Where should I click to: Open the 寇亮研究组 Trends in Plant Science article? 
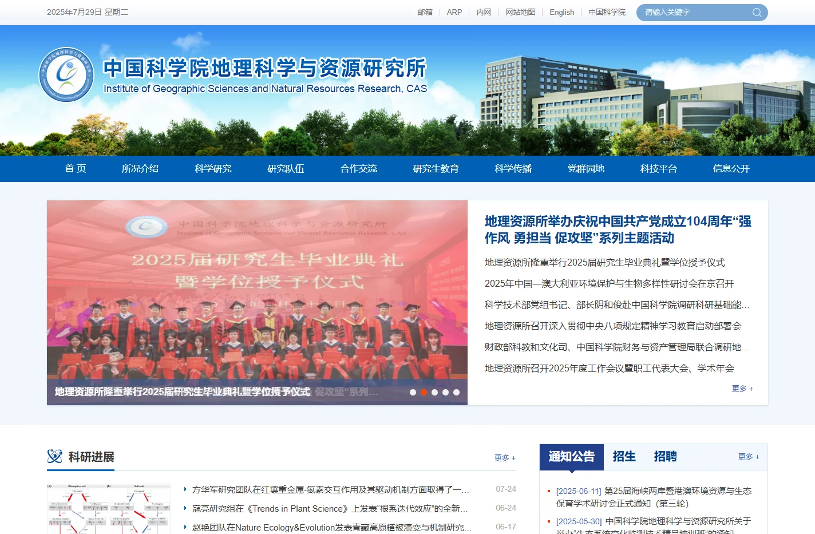pyautogui.click(x=330, y=508)
